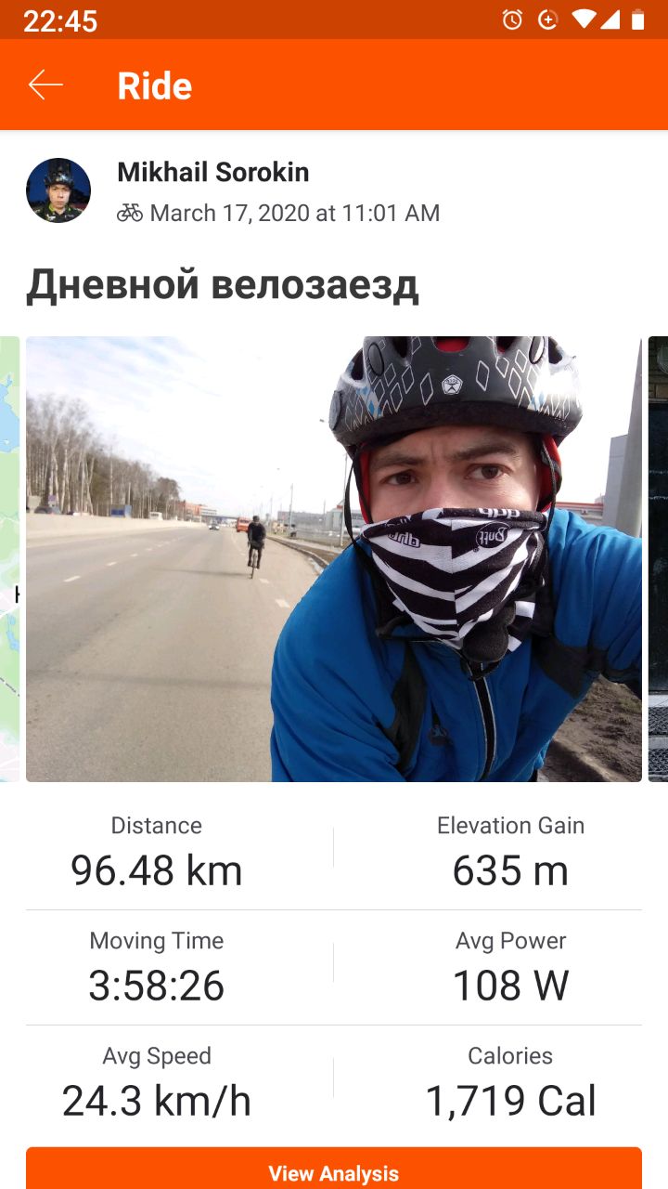This screenshot has width=668, height=1189.
Task: Tap the 1,719 Cal Calories stat
Action: pyautogui.click(x=510, y=1083)
